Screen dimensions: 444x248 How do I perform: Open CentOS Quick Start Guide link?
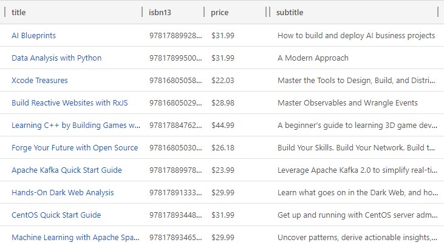(x=56, y=215)
